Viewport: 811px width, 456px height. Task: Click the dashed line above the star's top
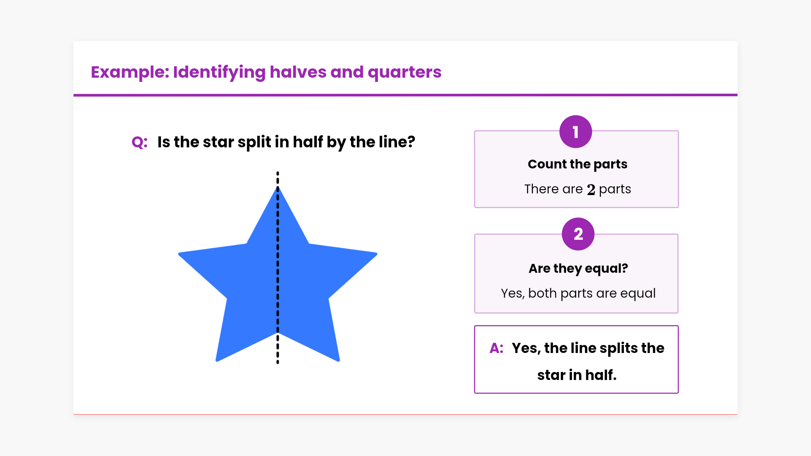278,178
